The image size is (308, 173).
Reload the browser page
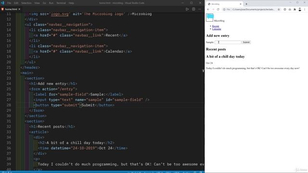[x=218, y=10]
